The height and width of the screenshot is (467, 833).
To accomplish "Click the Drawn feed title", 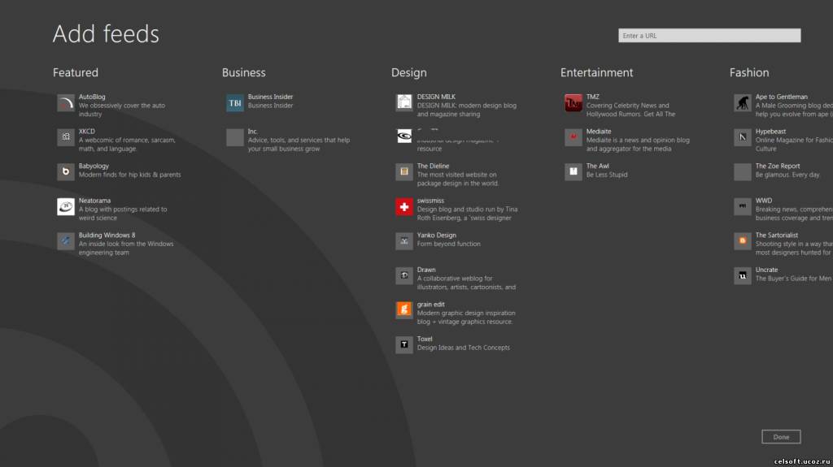I will pos(426,270).
